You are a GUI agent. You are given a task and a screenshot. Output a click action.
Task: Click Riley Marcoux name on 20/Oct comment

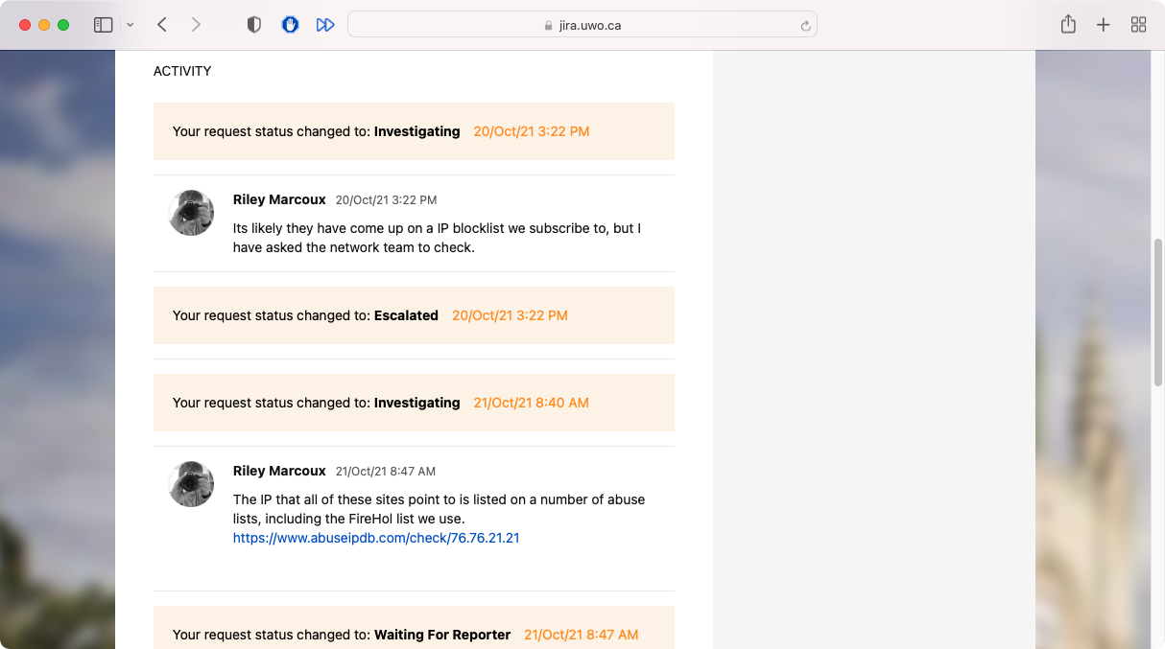(x=279, y=199)
